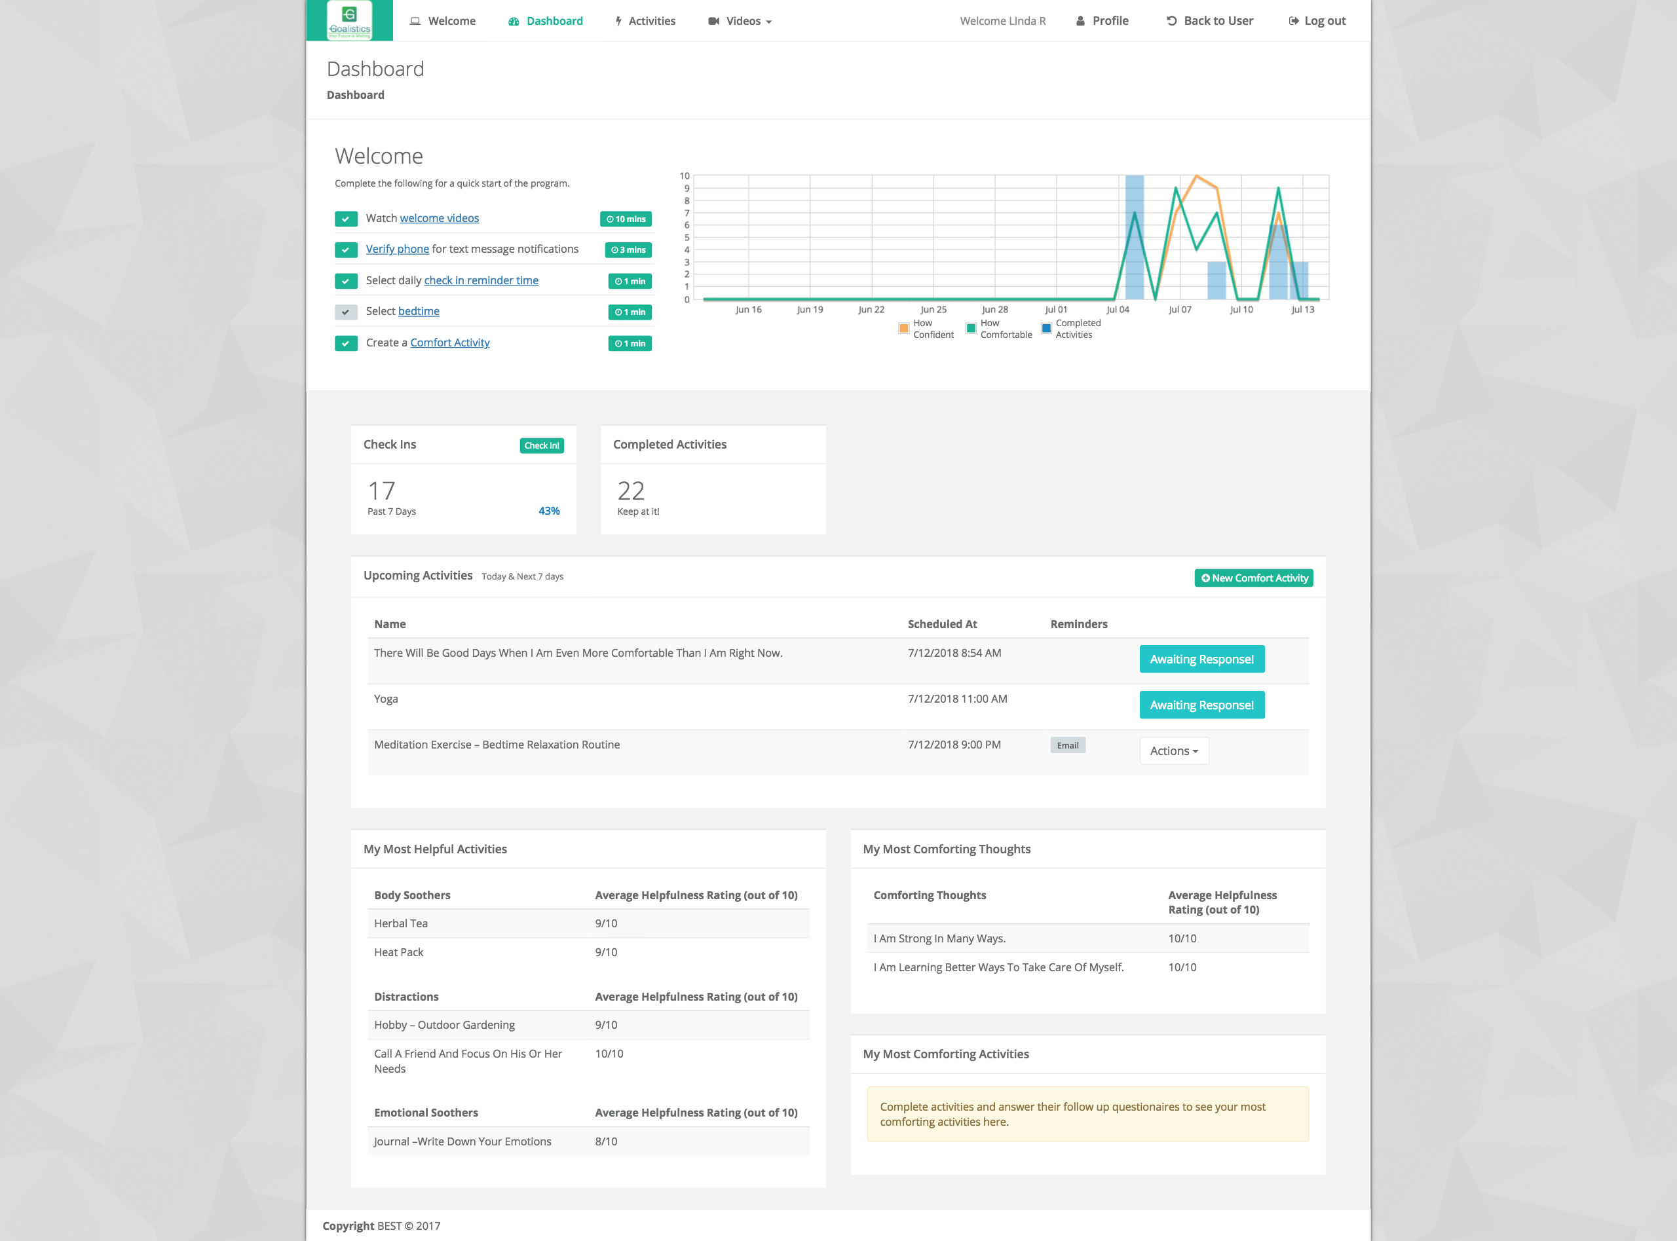Toggle the How Confident orange legend swatch
The image size is (1677, 1241).
coord(904,328)
